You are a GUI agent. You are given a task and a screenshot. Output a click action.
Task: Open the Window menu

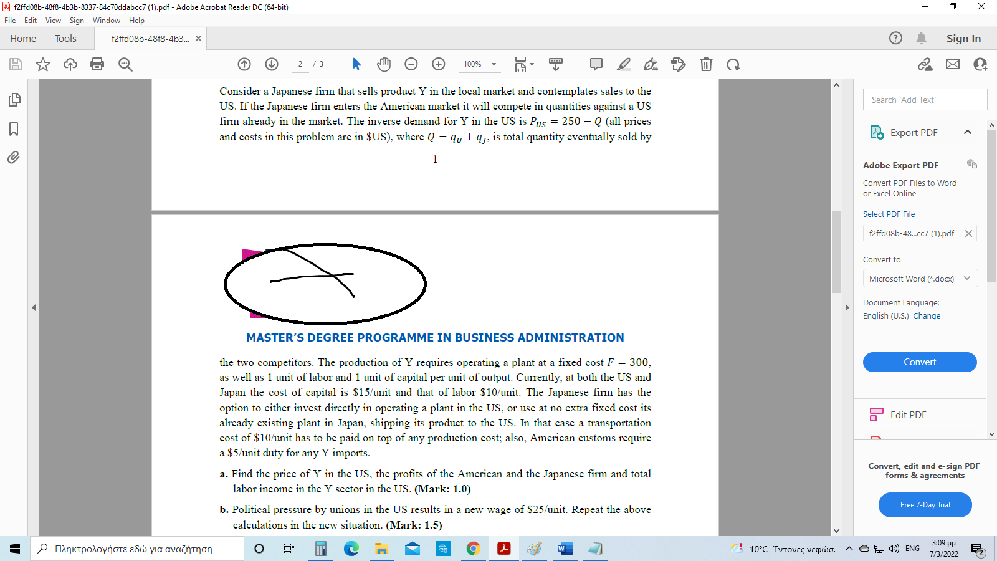(x=106, y=21)
